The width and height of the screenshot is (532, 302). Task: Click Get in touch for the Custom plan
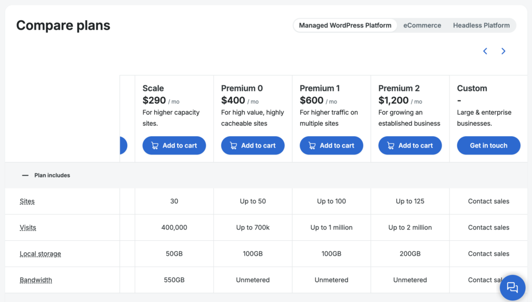(488, 146)
